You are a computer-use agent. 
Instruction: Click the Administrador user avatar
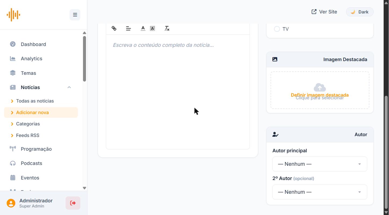(x=11, y=203)
